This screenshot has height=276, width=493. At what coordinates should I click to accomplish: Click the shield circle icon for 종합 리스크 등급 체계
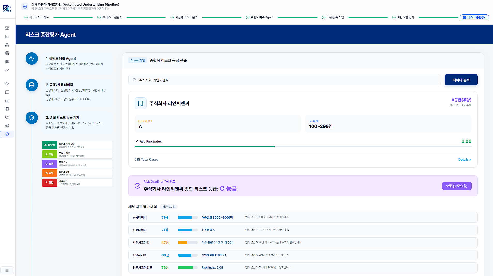(32, 118)
